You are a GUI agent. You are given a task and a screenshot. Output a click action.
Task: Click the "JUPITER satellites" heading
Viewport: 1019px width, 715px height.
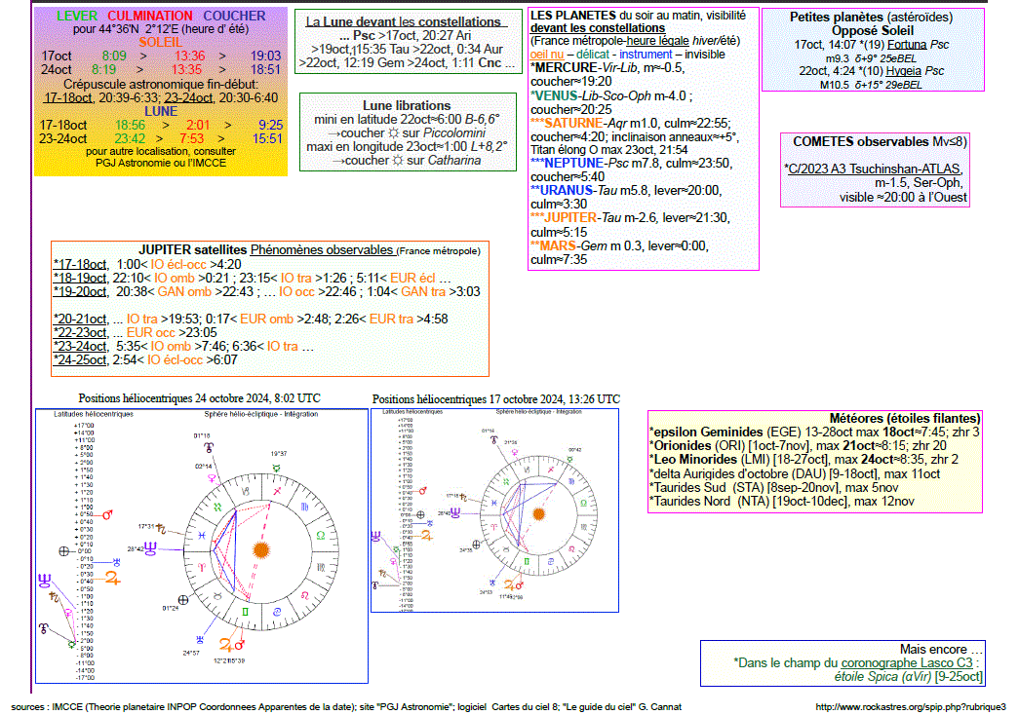(x=192, y=250)
